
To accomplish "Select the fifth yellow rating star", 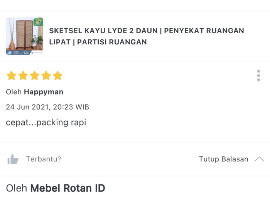I will coord(58,76).
